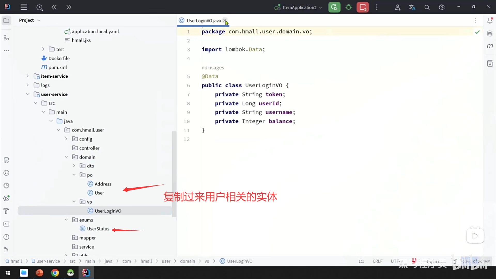Viewport: 496px width, 279px height.
Task: Open the Database tool window
Action: pyautogui.click(x=490, y=34)
